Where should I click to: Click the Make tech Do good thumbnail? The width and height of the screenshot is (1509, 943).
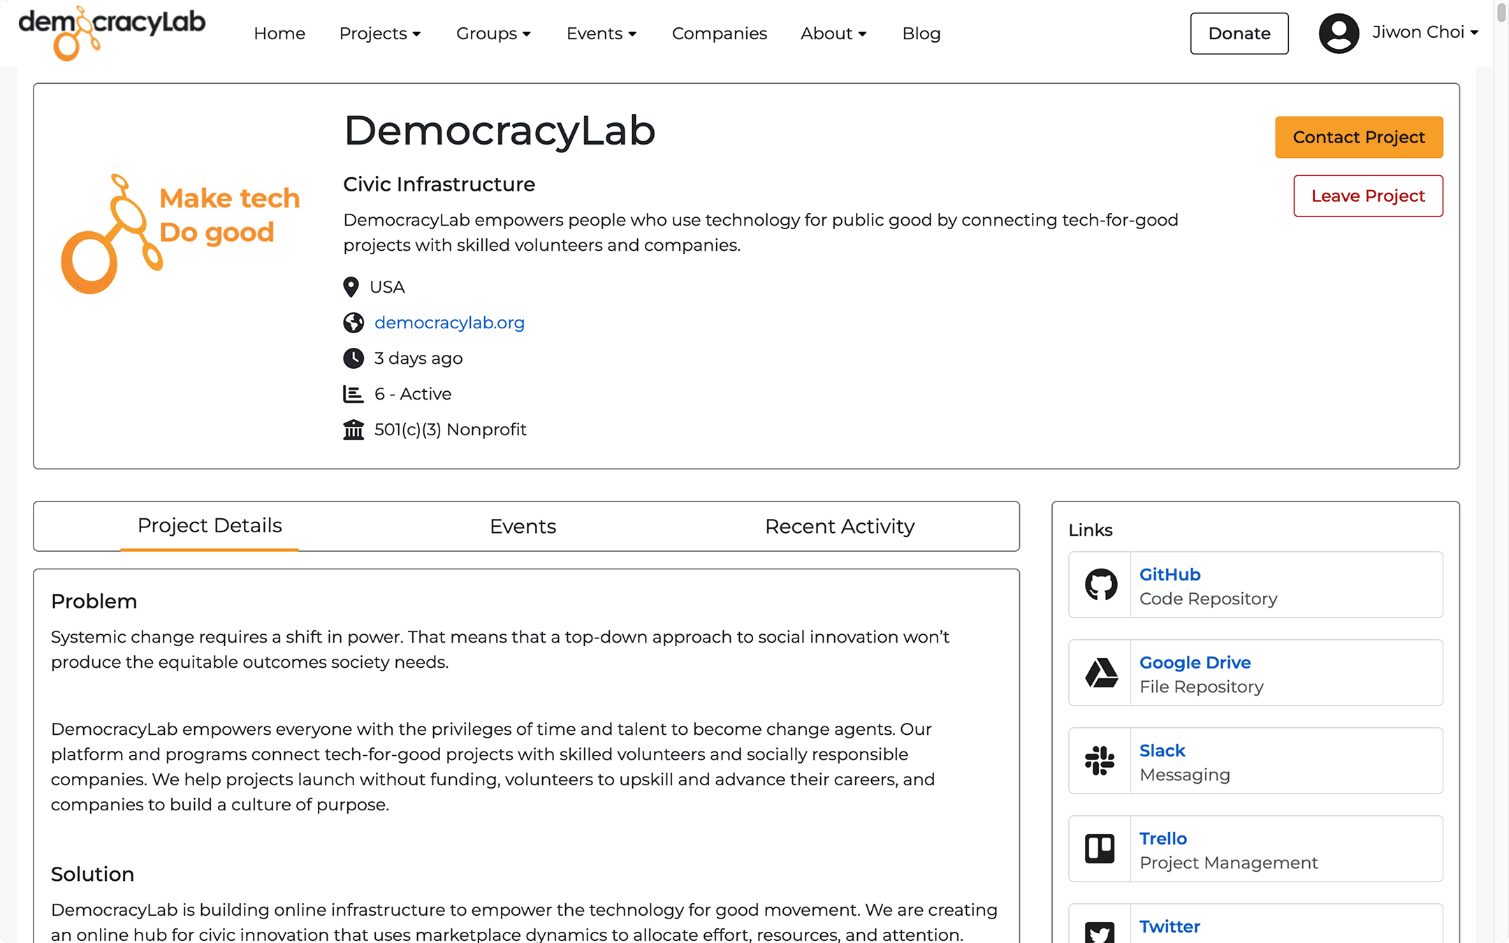180,234
